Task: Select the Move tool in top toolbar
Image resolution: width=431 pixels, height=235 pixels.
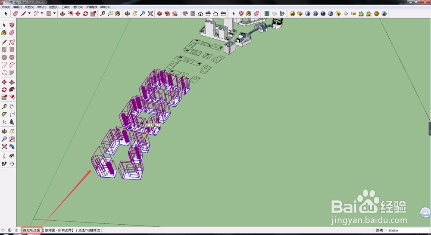Action: pos(78,13)
